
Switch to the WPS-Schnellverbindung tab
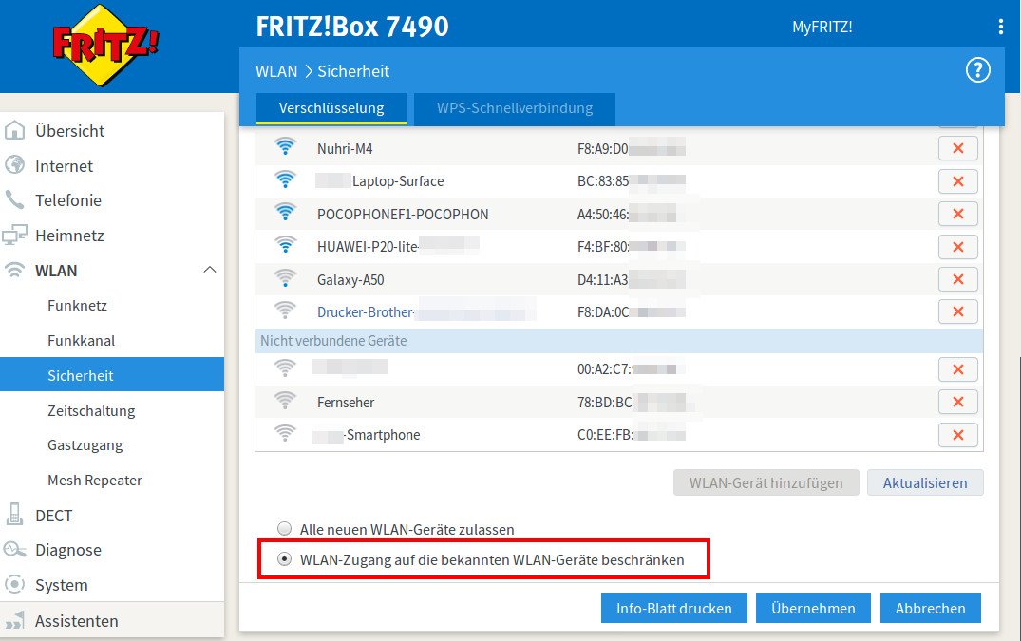[514, 109]
